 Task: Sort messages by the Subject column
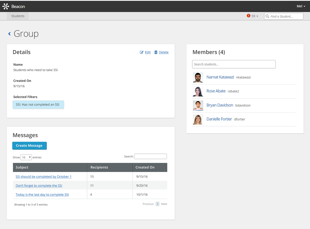[22, 167]
